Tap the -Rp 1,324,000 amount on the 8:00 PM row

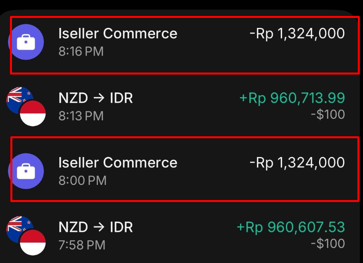(297, 163)
